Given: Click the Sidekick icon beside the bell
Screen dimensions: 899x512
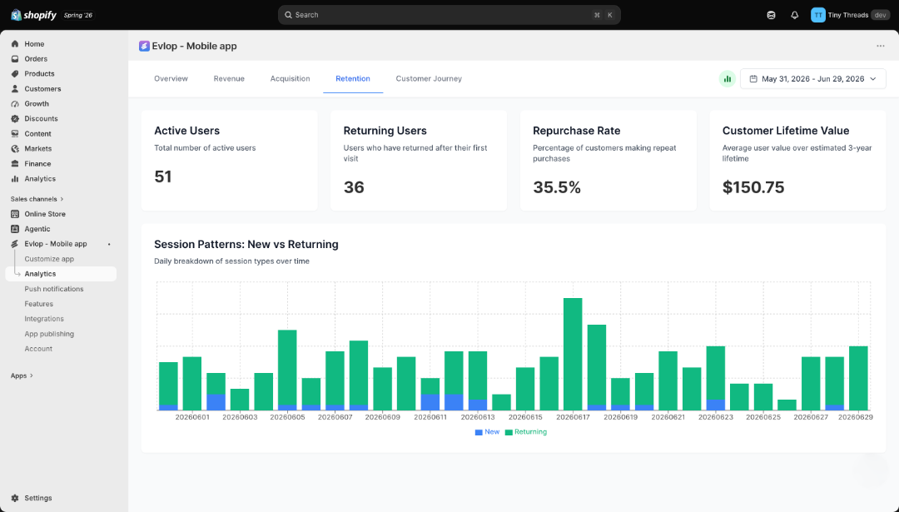Looking at the screenshot, I should click(771, 15).
